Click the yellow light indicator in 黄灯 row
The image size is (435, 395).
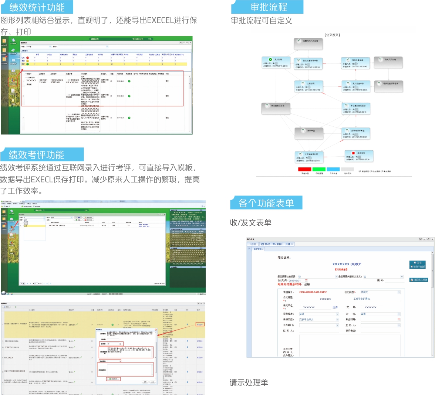(x=27, y=61)
